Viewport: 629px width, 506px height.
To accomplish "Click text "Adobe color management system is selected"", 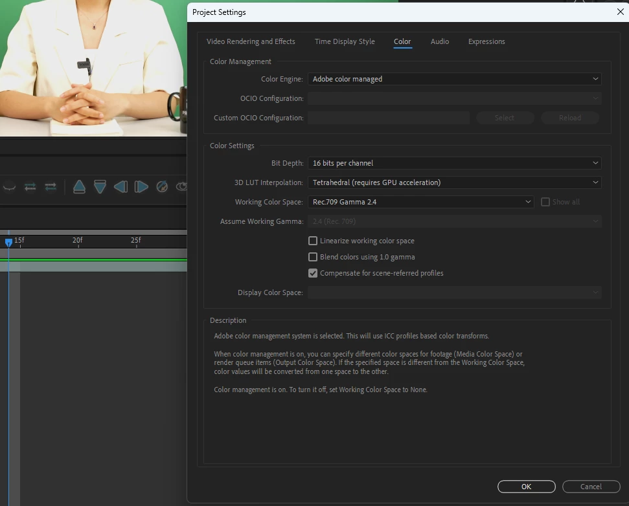I will 279,336.
